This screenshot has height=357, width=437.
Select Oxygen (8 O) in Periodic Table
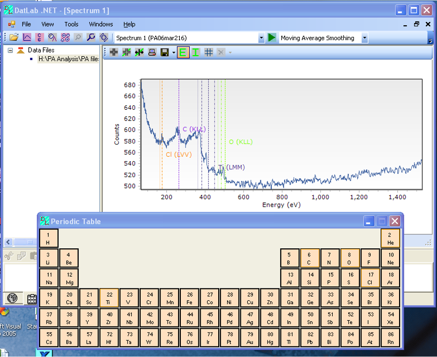click(x=349, y=259)
